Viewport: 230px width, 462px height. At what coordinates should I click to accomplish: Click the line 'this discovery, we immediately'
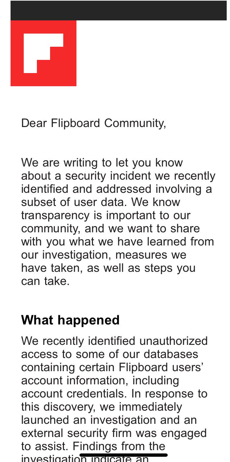[x=101, y=407]
